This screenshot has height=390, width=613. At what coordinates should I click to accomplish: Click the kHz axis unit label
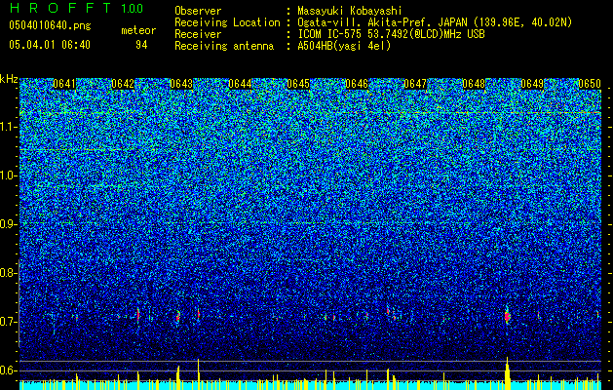point(9,79)
